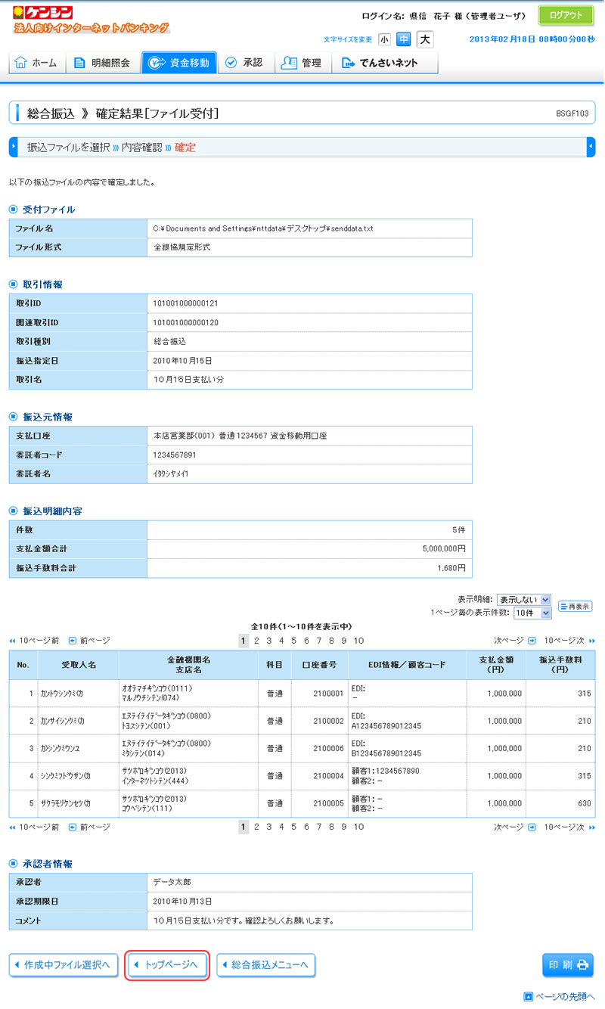Expand the 表示明細 dropdown

524,600
